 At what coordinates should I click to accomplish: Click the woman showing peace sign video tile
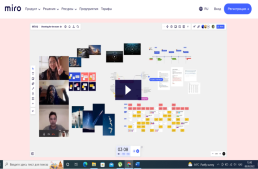(54, 68)
